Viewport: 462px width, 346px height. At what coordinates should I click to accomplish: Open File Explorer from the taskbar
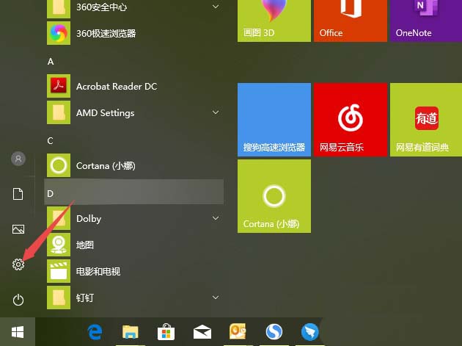pyautogui.click(x=131, y=332)
